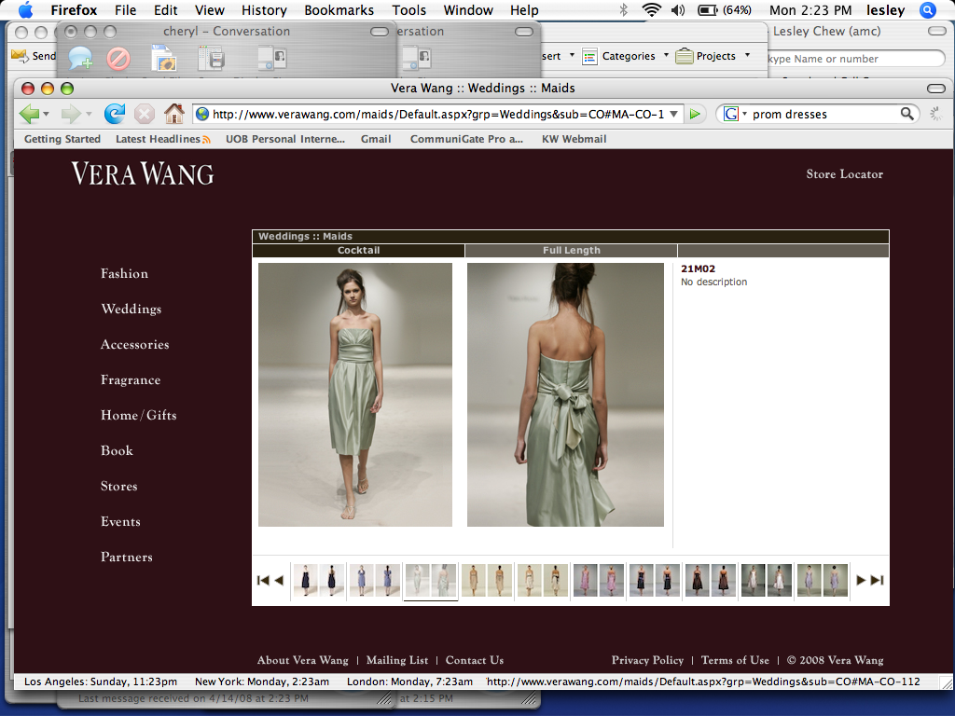Go to the Firefox home page
This screenshot has height=716, width=955.
tap(174, 113)
